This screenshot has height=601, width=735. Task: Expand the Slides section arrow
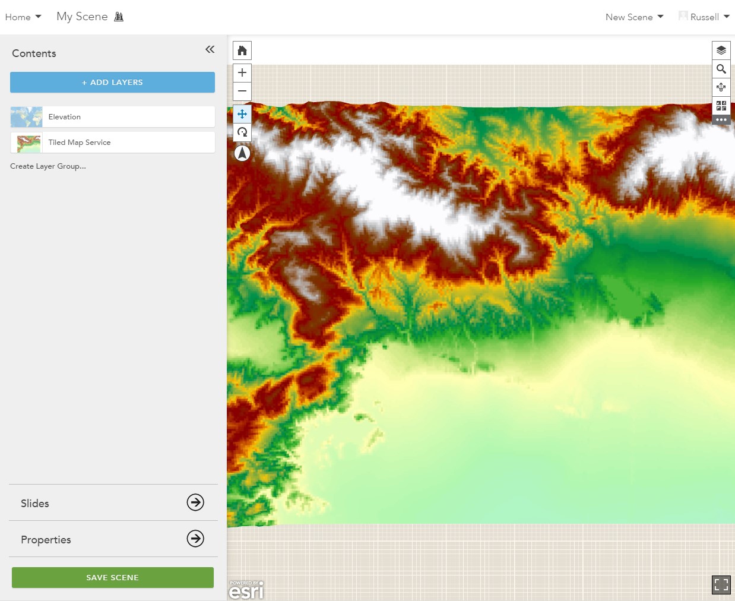click(195, 502)
